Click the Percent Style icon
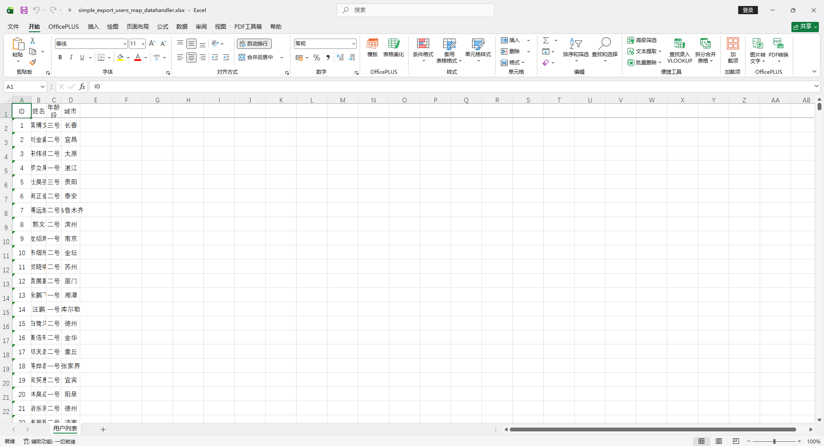Screen dimensions: 824x446 click(317, 57)
